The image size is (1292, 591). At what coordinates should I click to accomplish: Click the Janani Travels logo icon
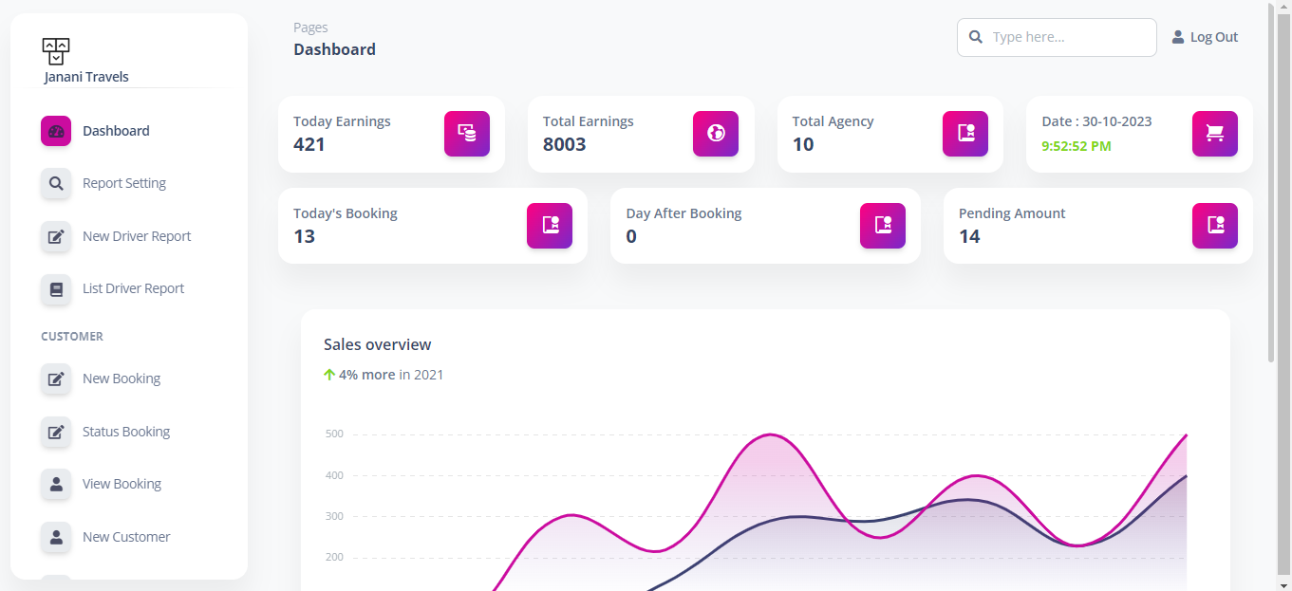point(56,51)
